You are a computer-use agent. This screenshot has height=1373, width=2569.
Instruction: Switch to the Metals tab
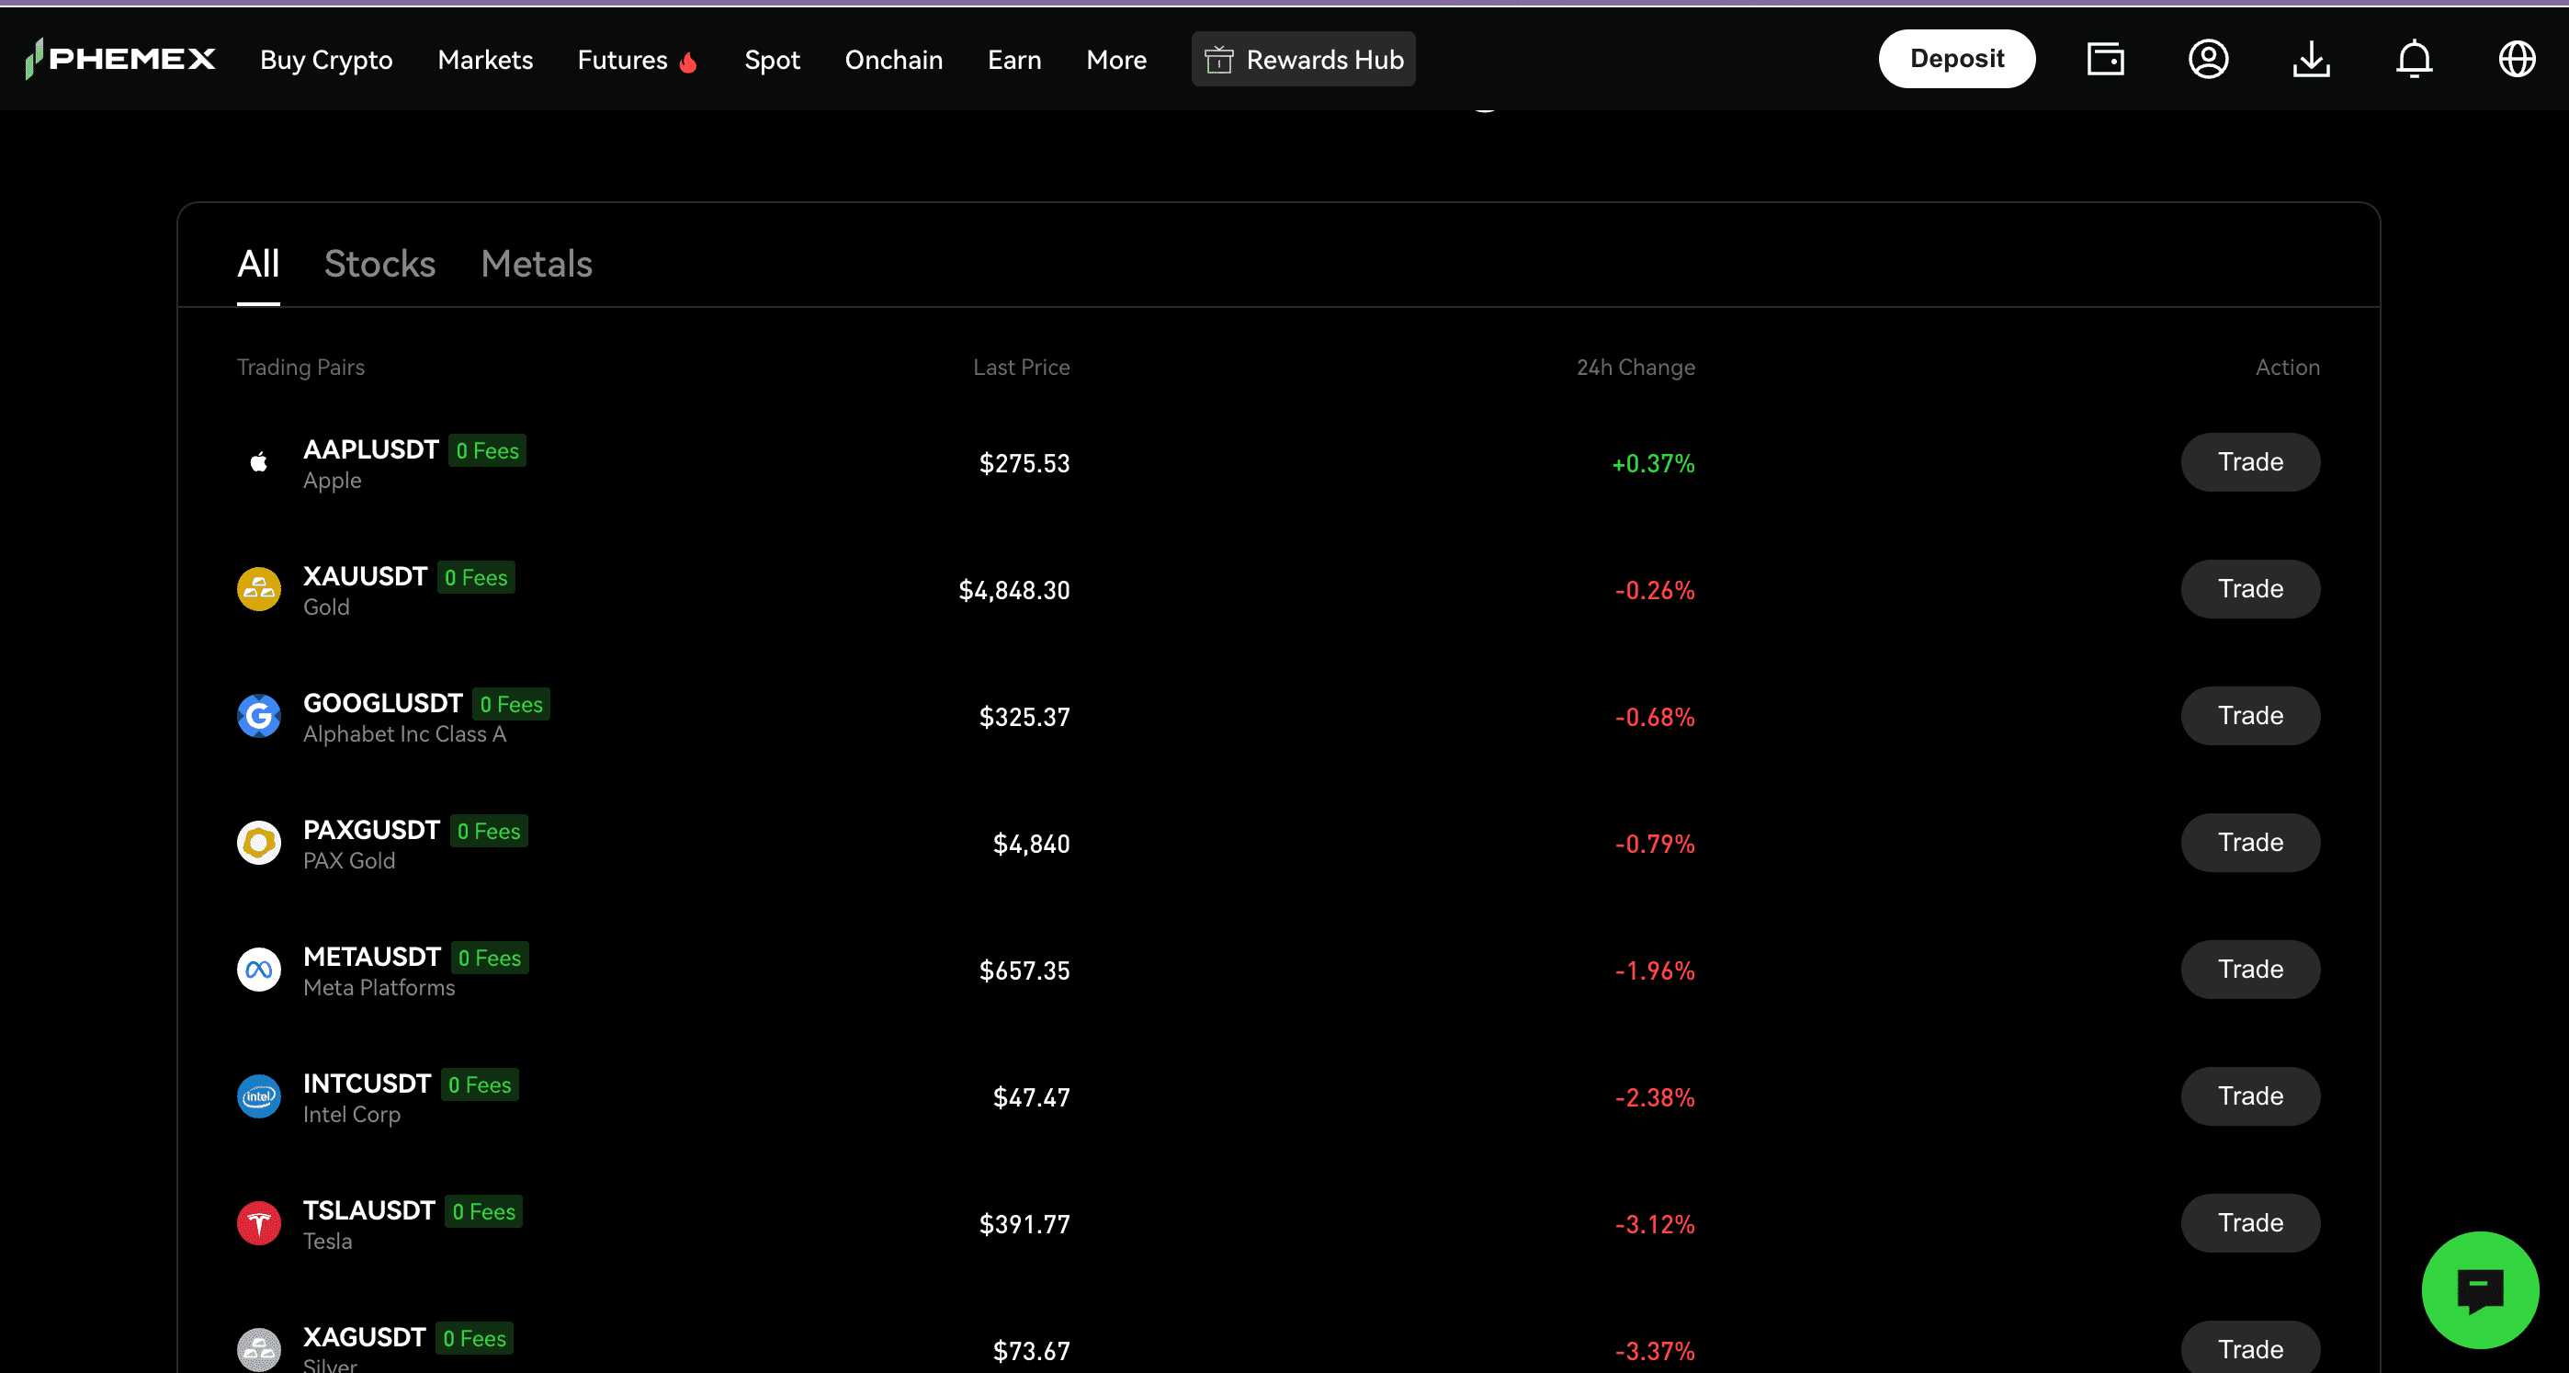537,265
